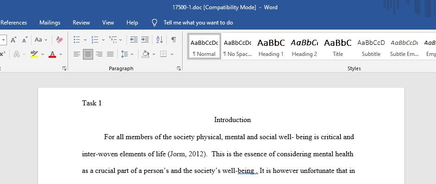Decrease paragraph indent
This screenshot has width=436, height=184.
pyautogui.click(x=134, y=40)
